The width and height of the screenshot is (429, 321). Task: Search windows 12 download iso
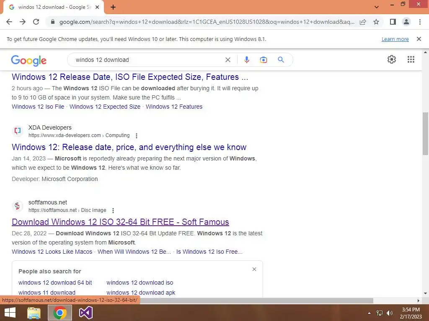click(140, 283)
